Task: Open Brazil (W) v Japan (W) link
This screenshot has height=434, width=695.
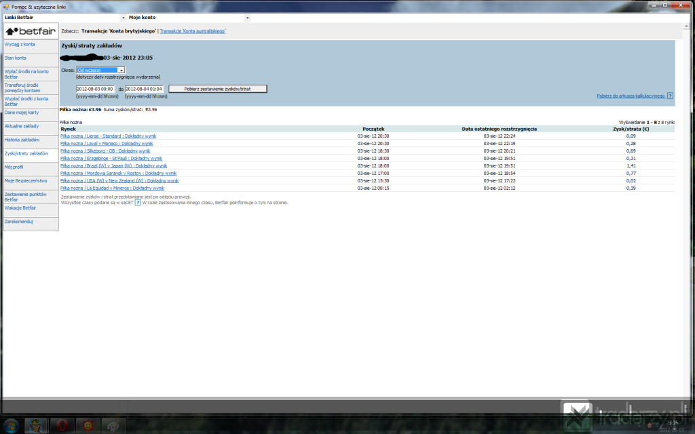Action: pos(113,166)
